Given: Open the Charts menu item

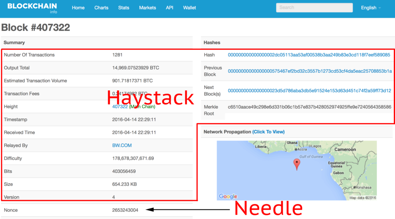Looking at the screenshot, I should (x=101, y=8).
